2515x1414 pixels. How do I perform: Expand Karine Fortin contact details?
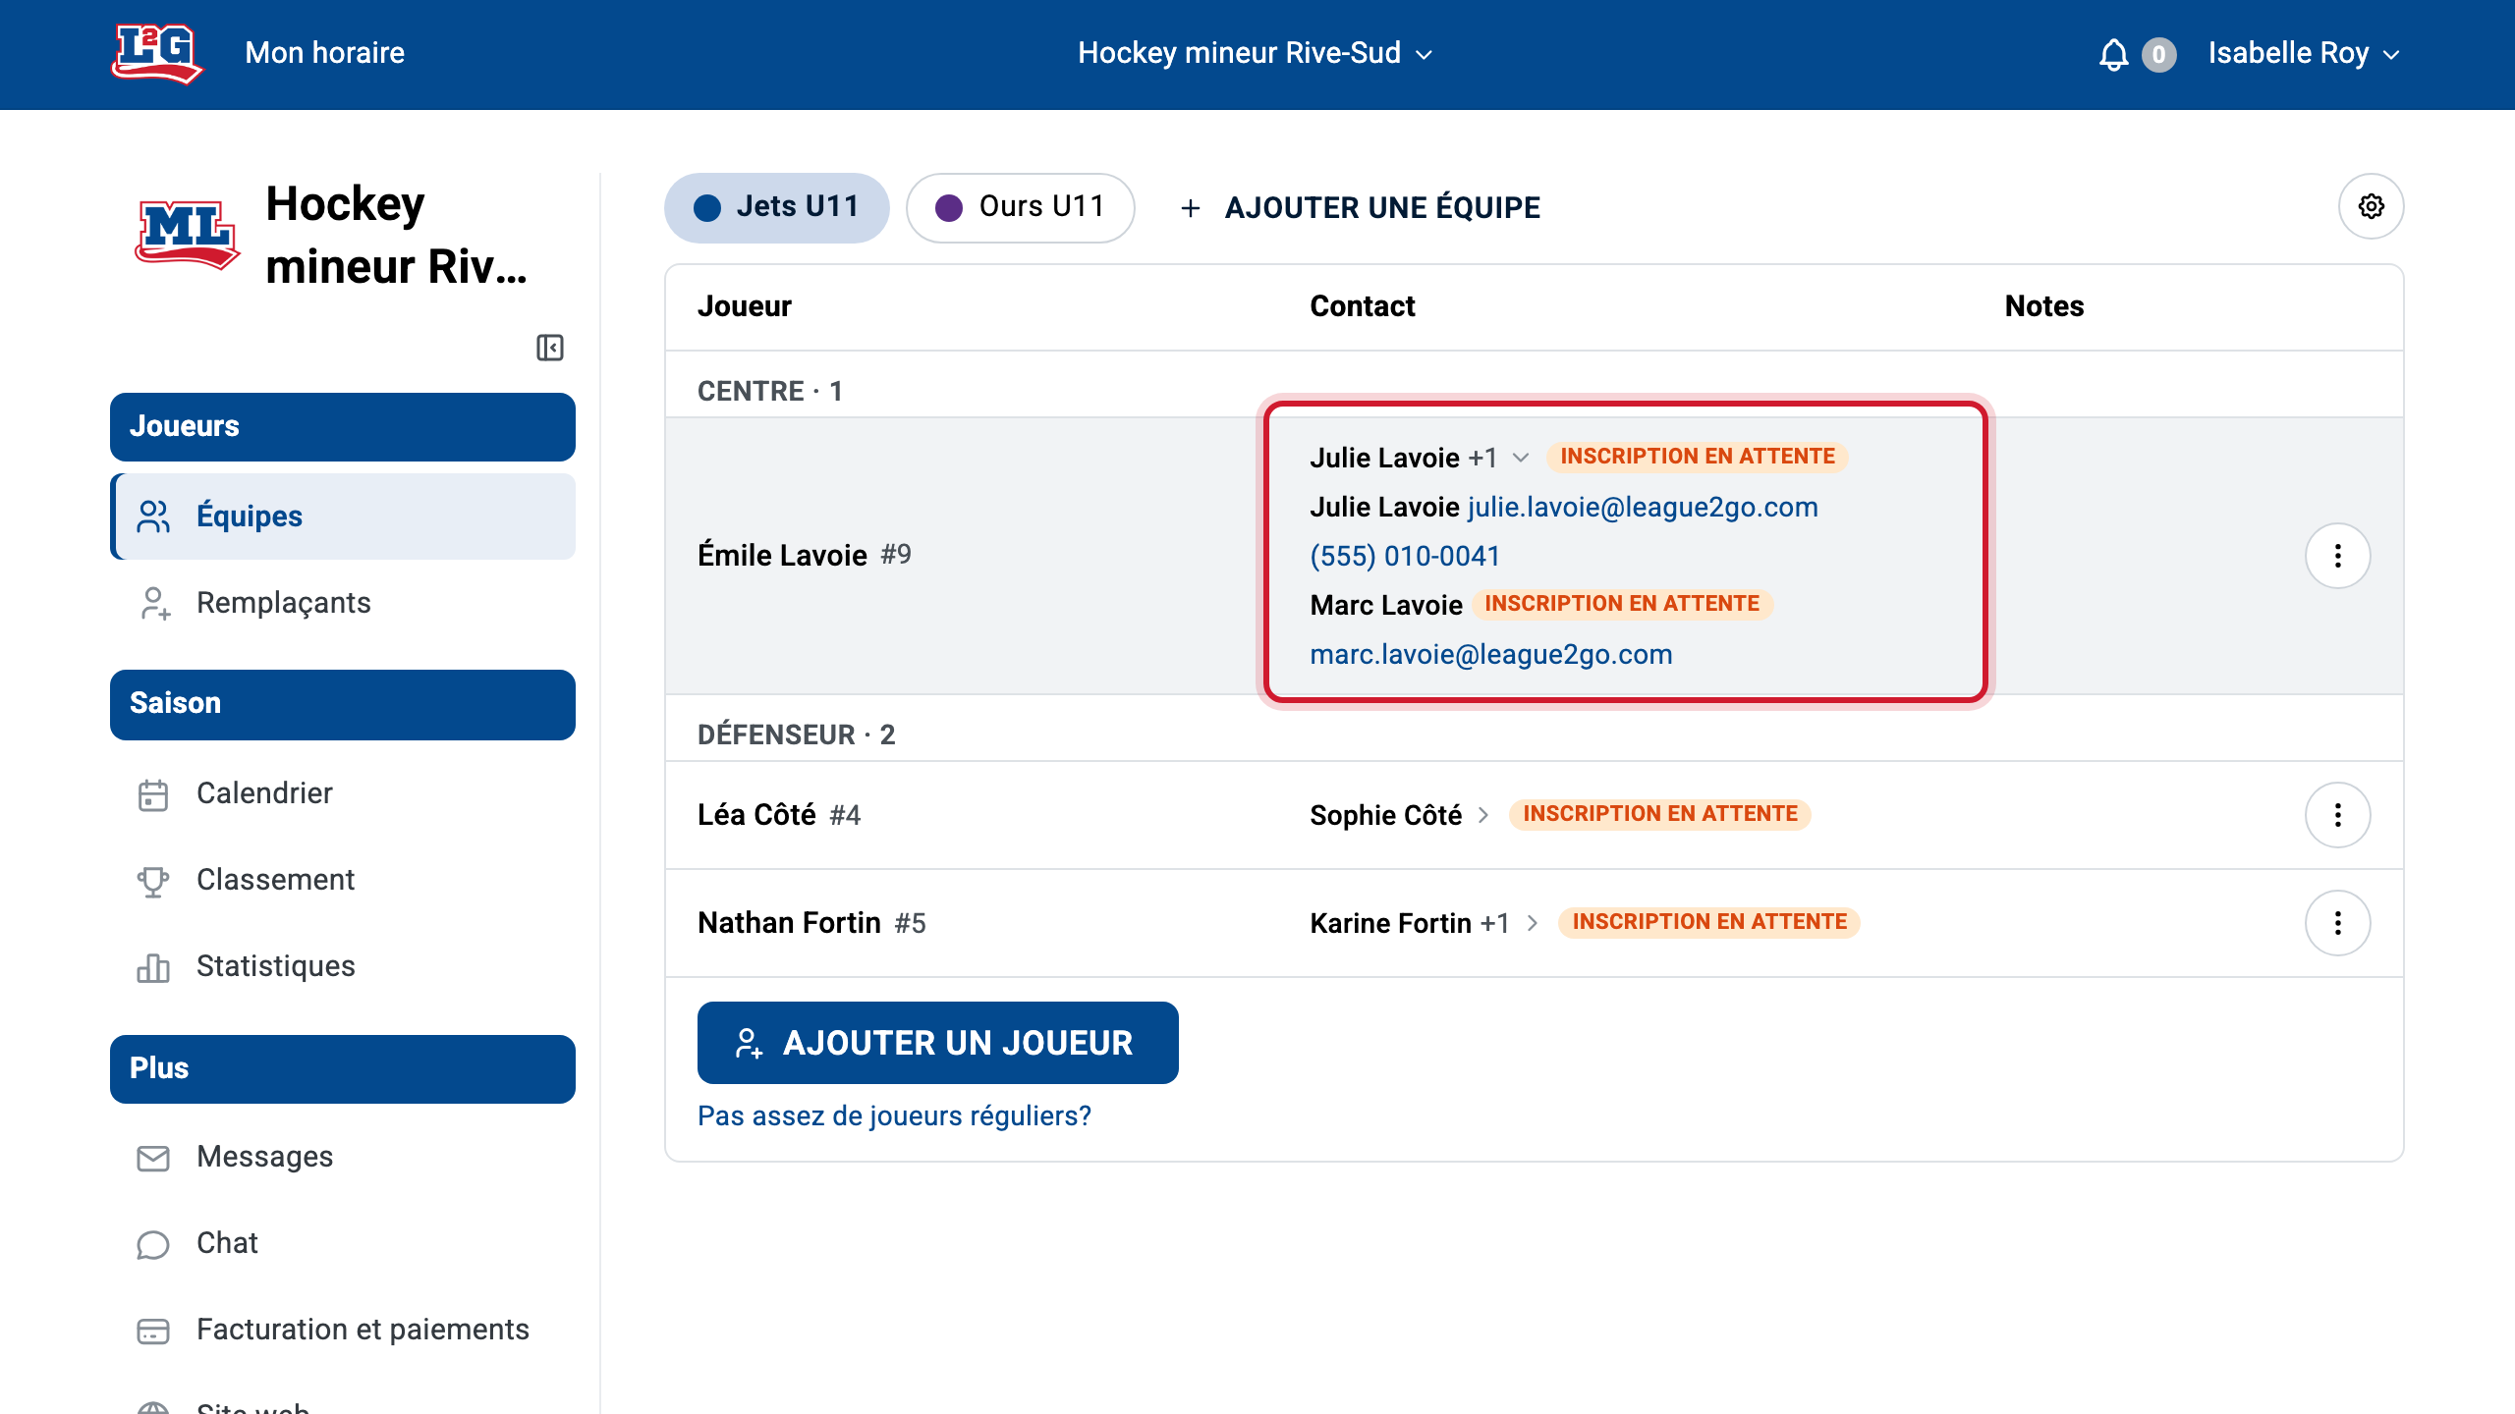[x=1533, y=923]
